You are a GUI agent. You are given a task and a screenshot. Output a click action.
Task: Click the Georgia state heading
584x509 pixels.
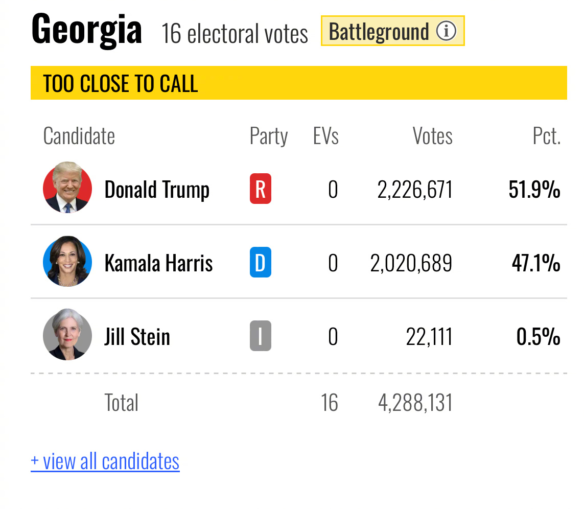tap(87, 30)
